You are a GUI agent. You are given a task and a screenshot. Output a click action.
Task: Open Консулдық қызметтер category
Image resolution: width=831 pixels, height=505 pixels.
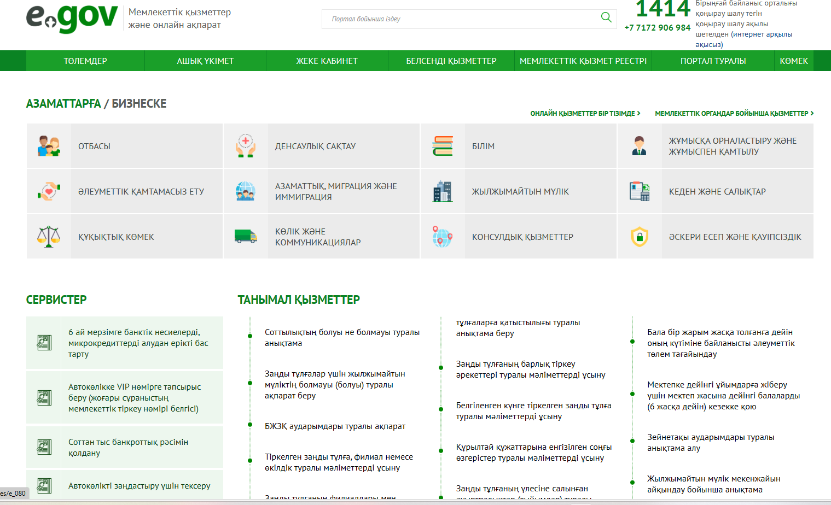pyautogui.click(x=519, y=237)
